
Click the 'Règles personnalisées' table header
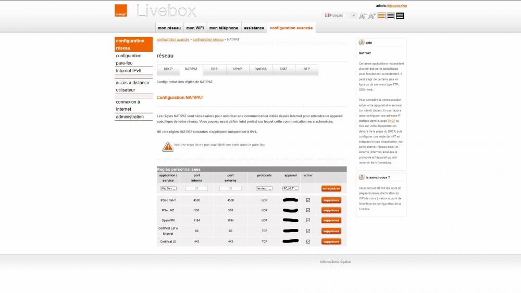tap(252, 169)
